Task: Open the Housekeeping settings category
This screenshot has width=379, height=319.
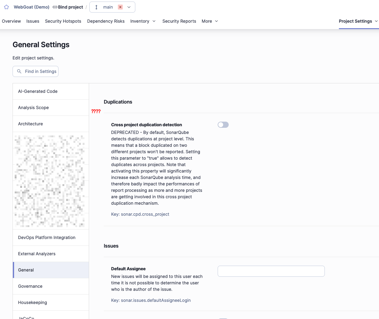Action: [32, 302]
